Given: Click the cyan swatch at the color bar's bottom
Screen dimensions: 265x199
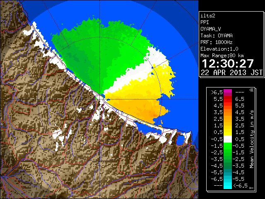Looking at the screenshot, I should click(228, 186).
